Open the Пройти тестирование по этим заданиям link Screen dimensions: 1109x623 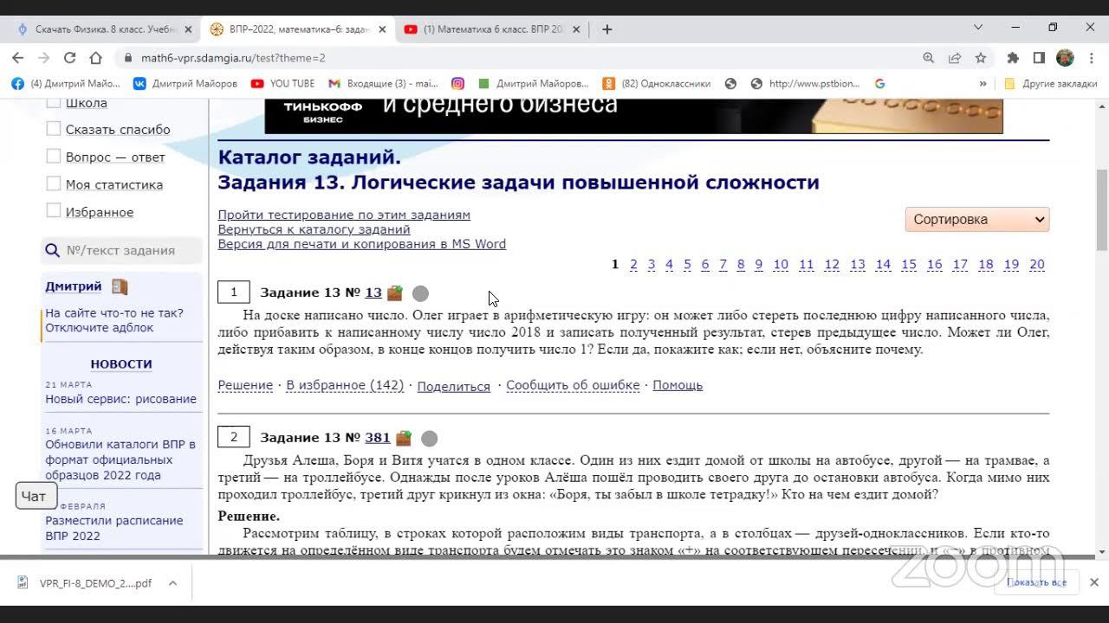pos(344,215)
